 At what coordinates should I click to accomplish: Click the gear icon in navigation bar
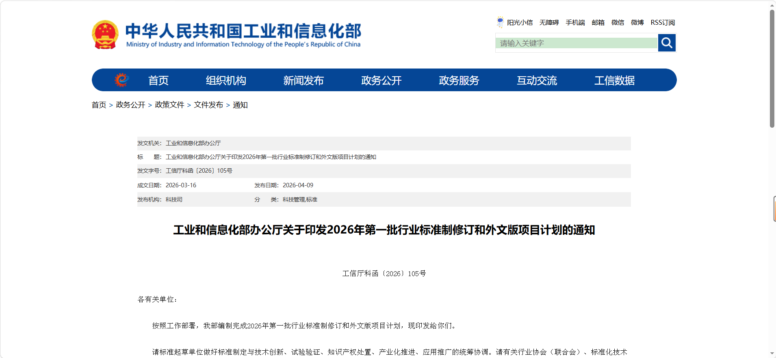click(121, 80)
